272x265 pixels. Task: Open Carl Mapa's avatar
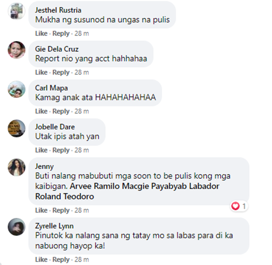tap(17, 89)
